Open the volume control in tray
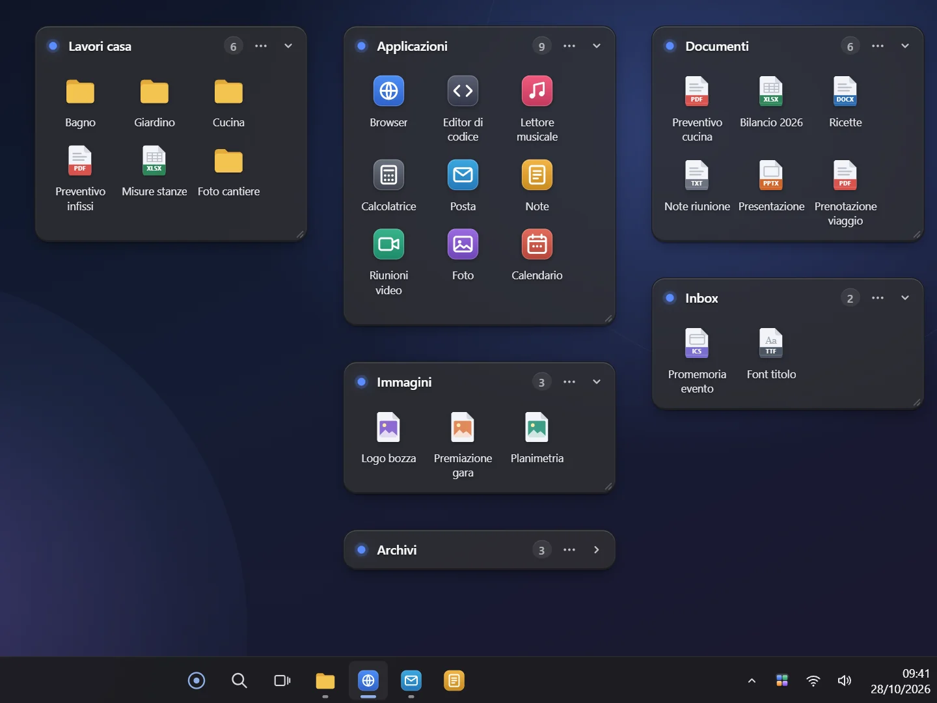Image resolution: width=937 pixels, height=703 pixels. (x=845, y=681)
